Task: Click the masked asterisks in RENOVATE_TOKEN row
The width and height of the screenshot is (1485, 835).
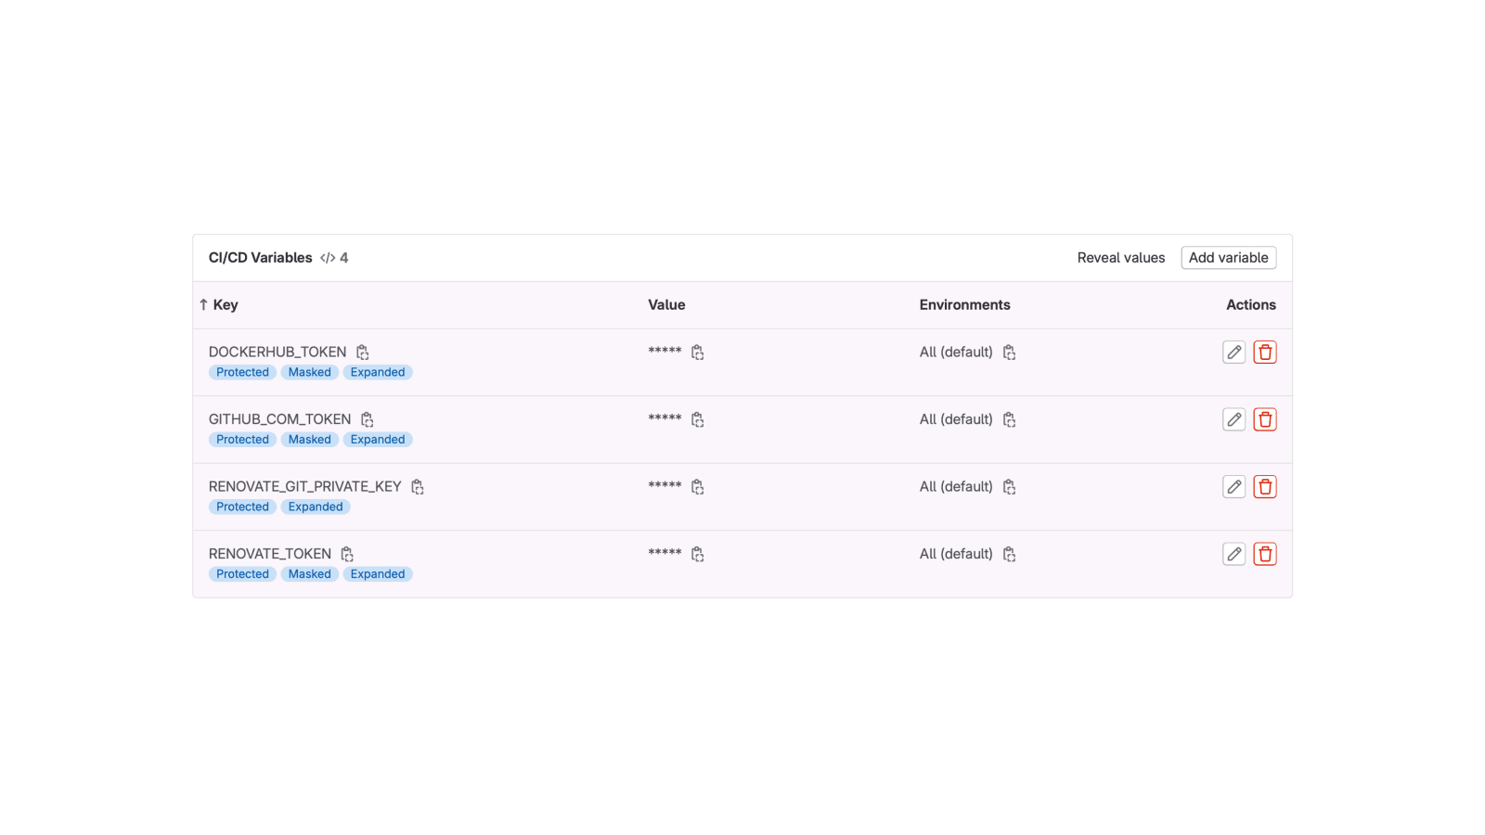Action: [665, 553]
